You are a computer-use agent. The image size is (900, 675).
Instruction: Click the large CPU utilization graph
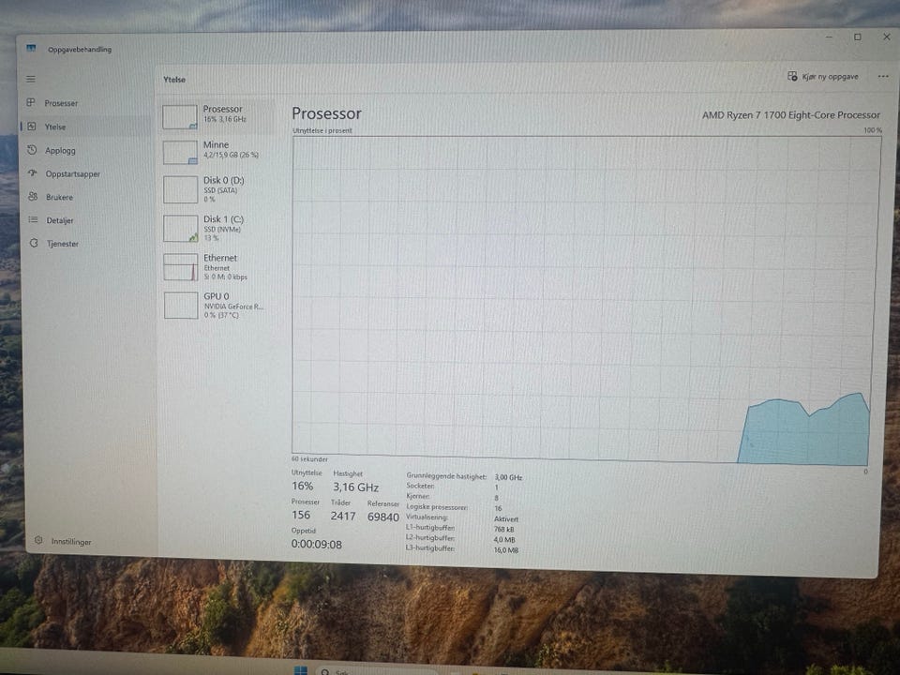point(585,300)
